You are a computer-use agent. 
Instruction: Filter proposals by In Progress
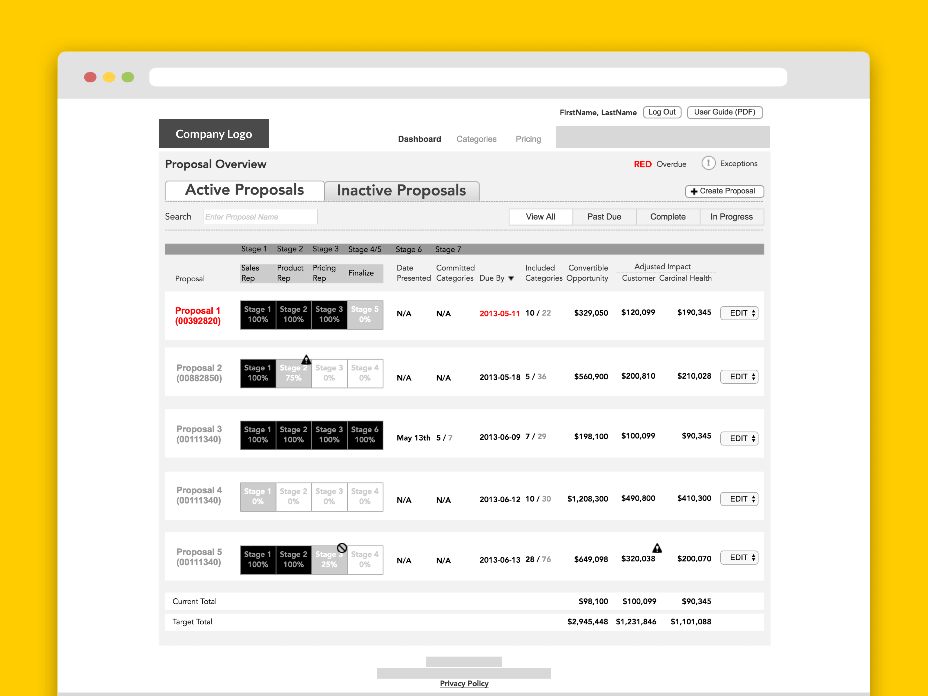[x=731, y=216]
